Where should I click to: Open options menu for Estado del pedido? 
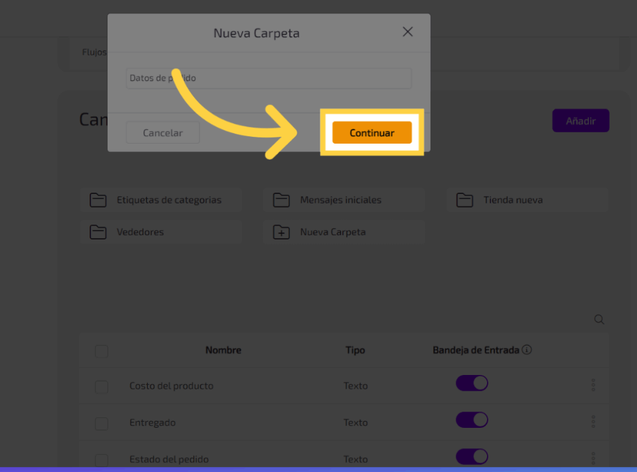[593, 459]
